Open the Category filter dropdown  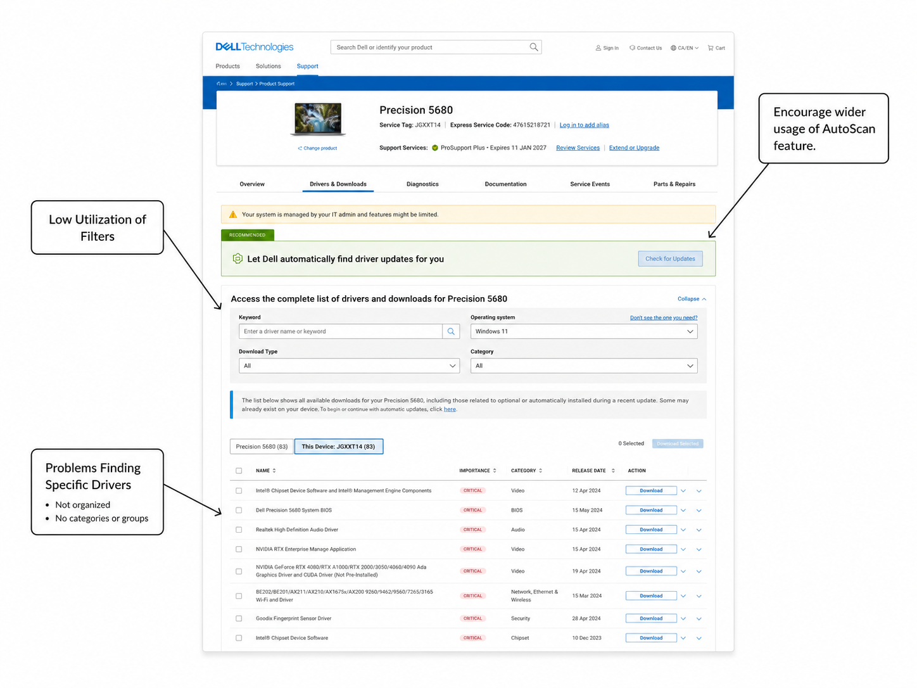pyautogui.click(x=584, y=366)
